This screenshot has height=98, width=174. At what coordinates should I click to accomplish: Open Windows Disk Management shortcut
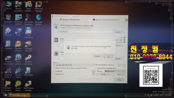[x=28, y=59]
